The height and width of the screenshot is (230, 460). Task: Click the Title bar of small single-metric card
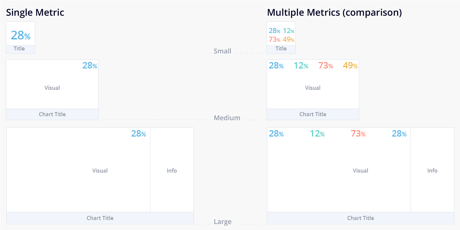[x=19, y=49]
